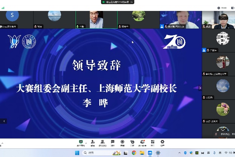Select the video tile with blue virtual background
This screenshot has width=235, height=157.
tap(181, 20)
